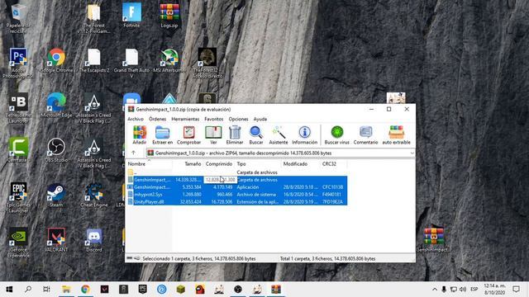Click the Comprobar toolbar icon

pos(188,135)
